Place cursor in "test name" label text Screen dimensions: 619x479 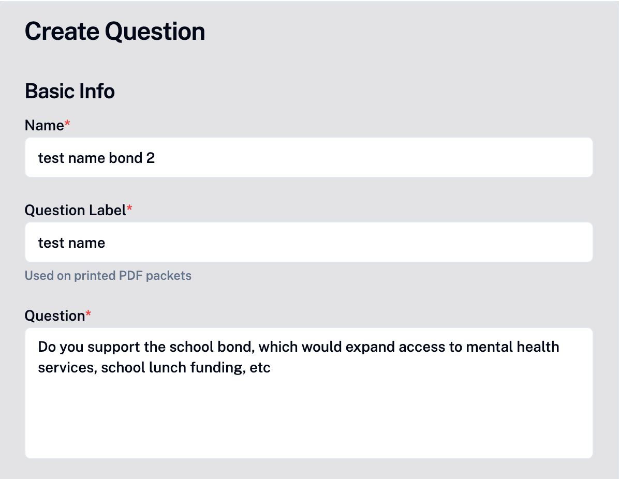pyautogui.click(x=71, y=243)
